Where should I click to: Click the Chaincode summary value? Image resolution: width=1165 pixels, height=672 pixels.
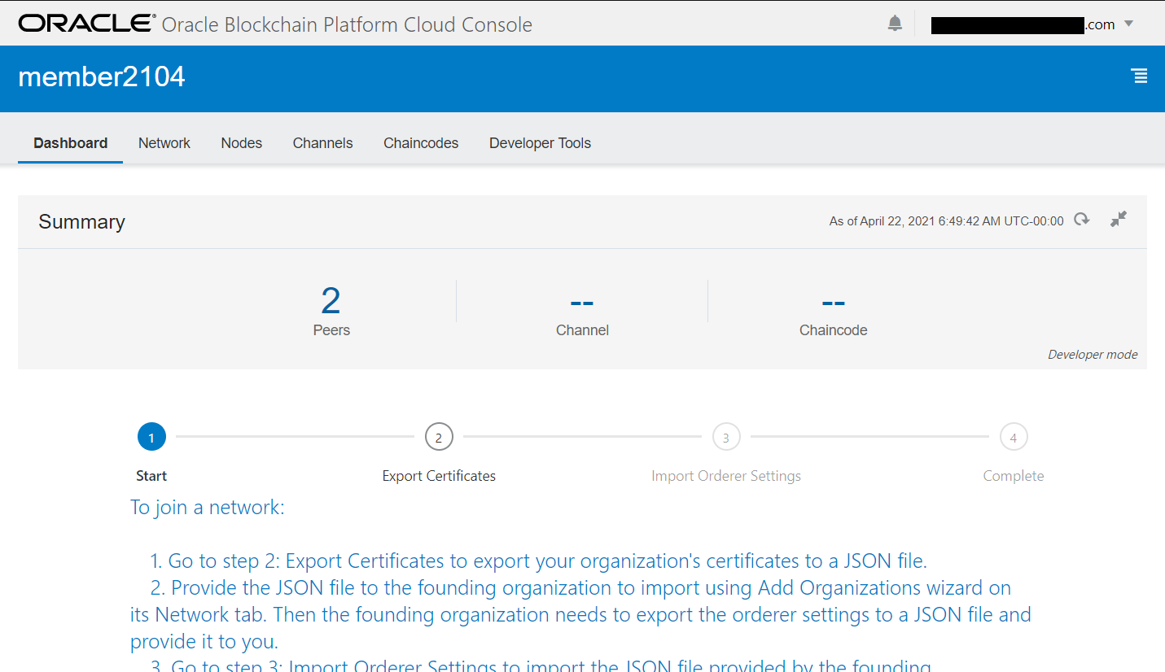833,303
